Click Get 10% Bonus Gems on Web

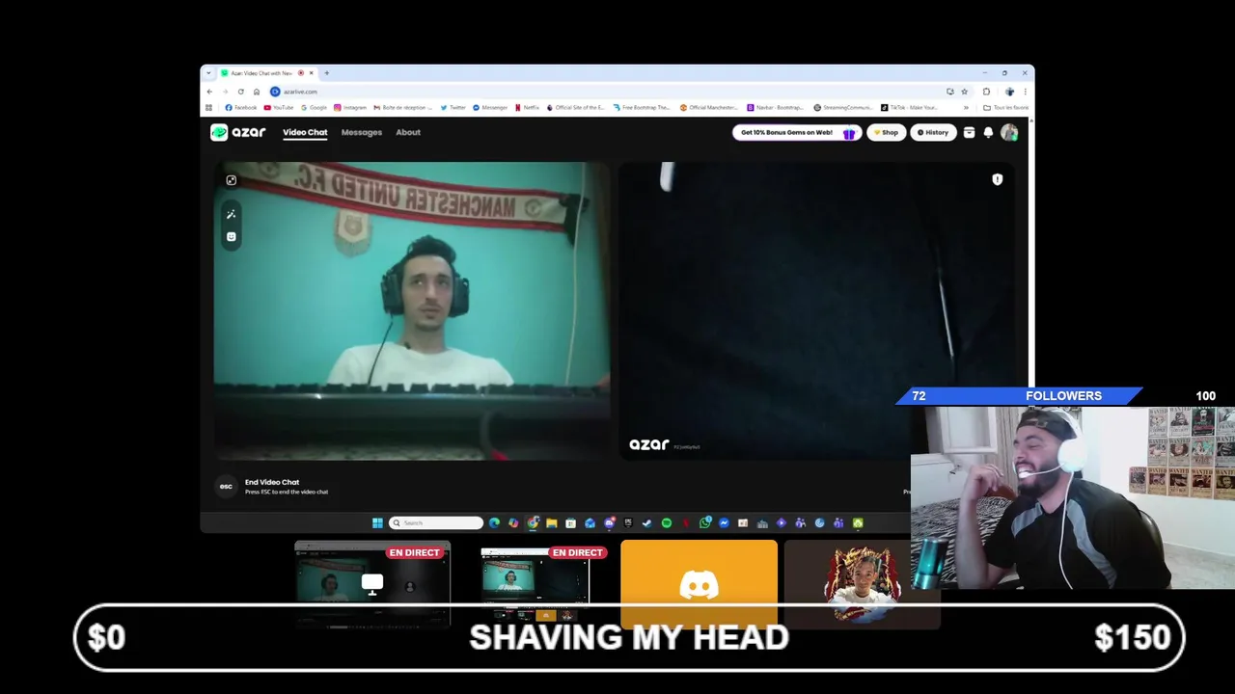click(795, 133)
